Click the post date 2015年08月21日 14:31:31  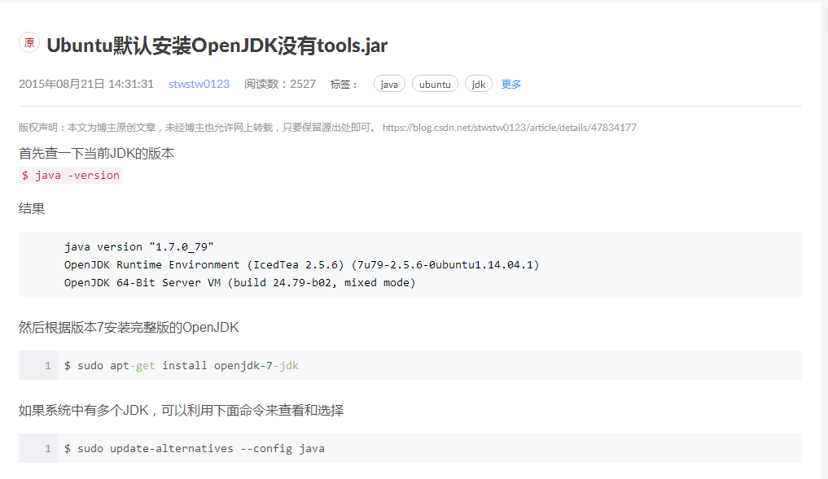click(86, 84)
